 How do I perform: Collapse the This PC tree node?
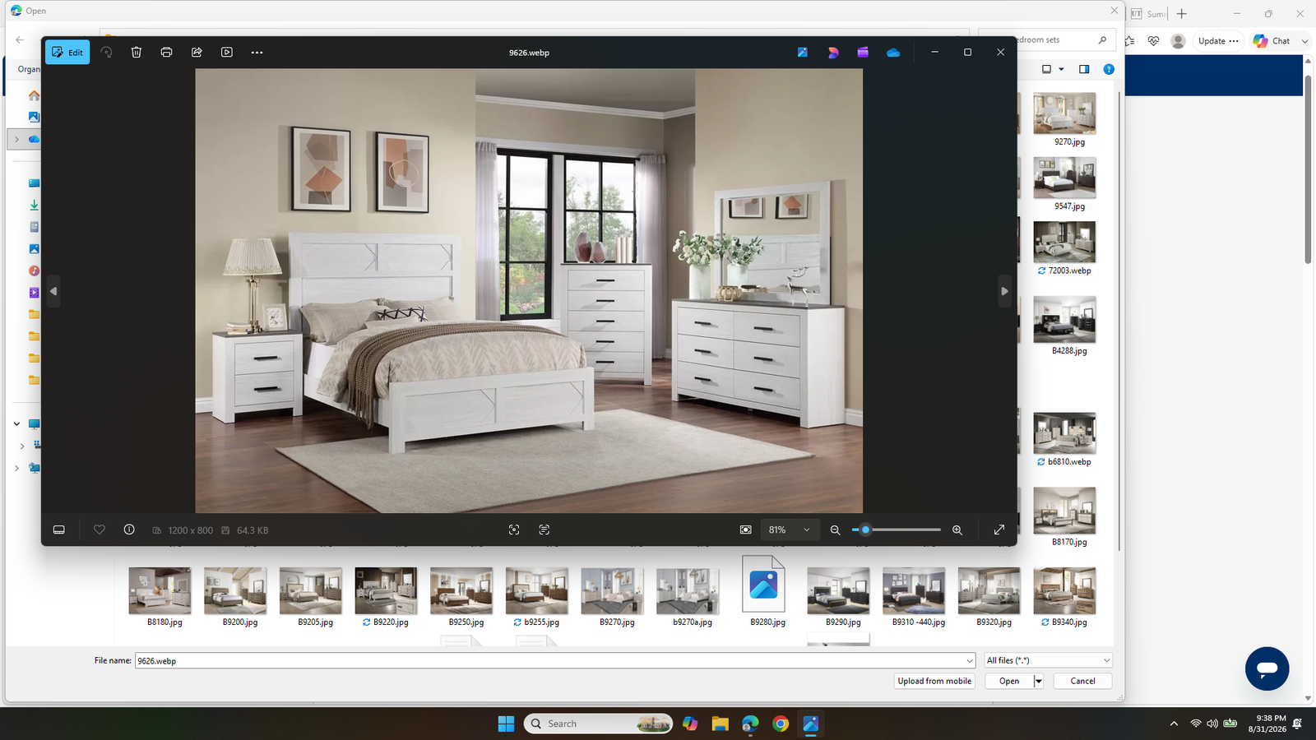click(x=16, y=424)
